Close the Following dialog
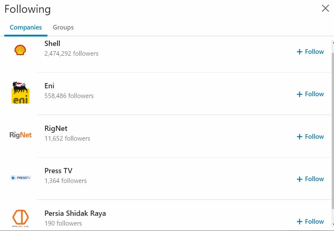The width and height of the screenshot is (334, 231). pos(325,9)
